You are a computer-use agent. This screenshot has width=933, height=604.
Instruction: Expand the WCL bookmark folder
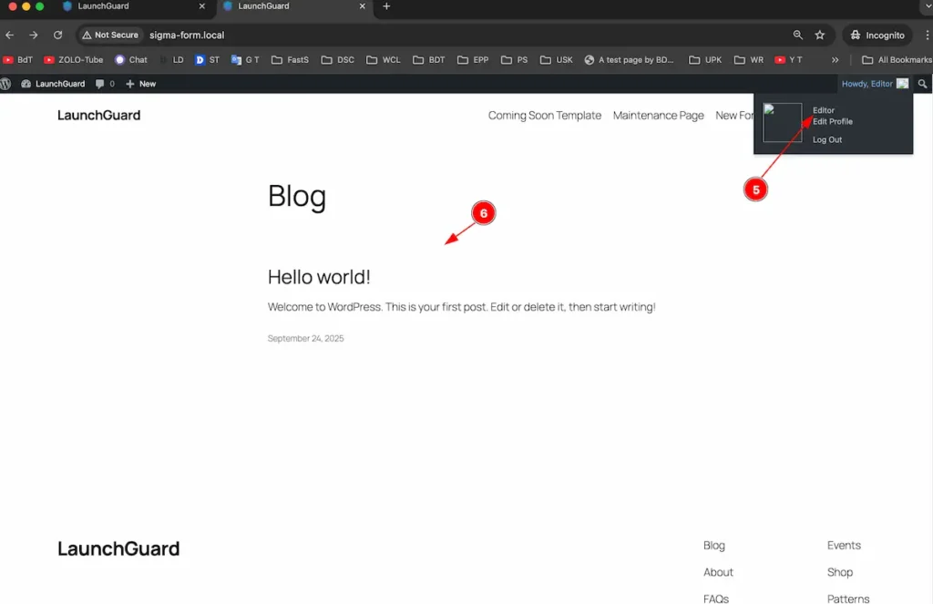pyautogui.click(x=384, y=59)
